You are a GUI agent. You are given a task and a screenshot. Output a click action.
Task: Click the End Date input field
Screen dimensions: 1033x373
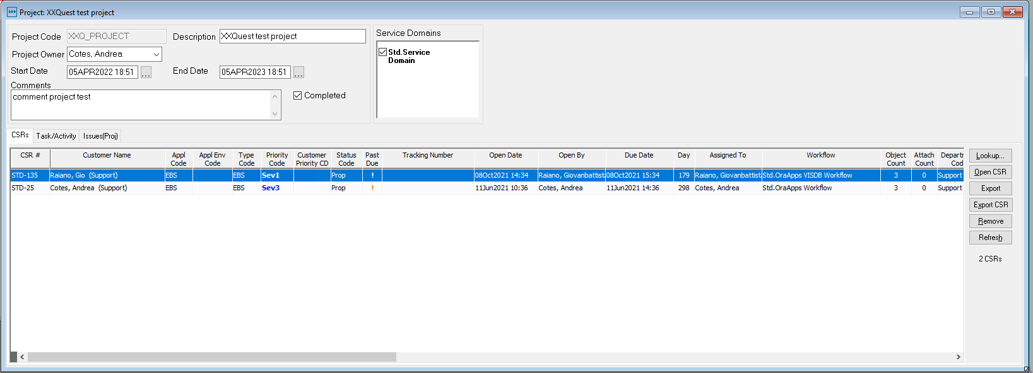[x=255, y=72]
